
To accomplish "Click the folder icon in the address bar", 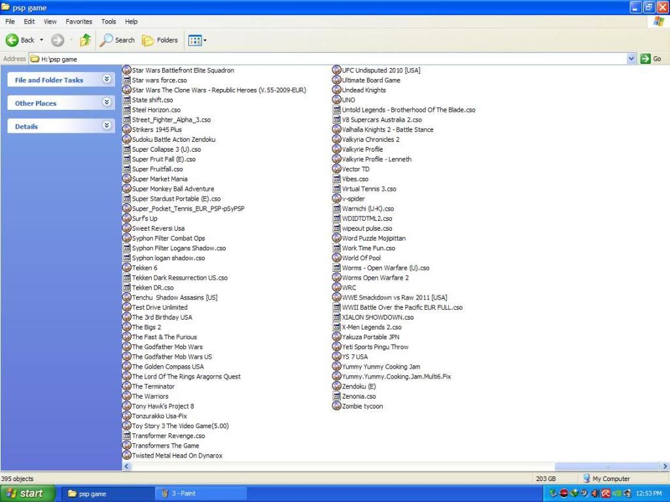I will click(35, 59).
